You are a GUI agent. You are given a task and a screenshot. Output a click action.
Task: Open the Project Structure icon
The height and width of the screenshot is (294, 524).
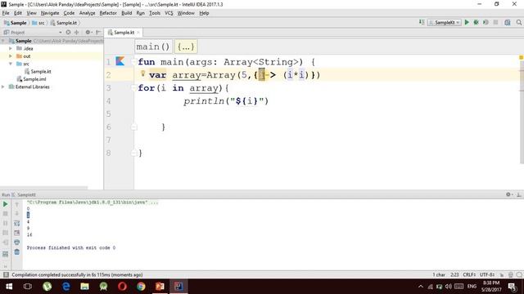[x=508, y=22]
